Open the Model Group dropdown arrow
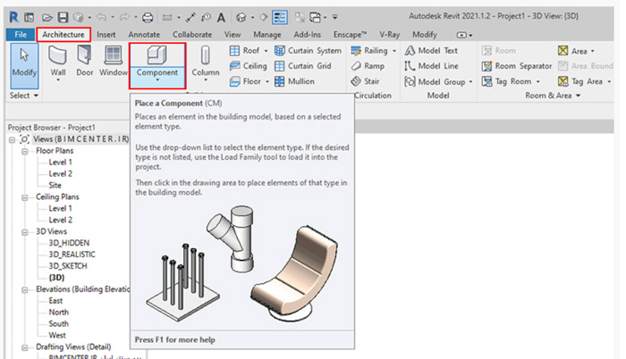Image resolution: width=626 pixels, height=359 pixels. coord(470,82)
